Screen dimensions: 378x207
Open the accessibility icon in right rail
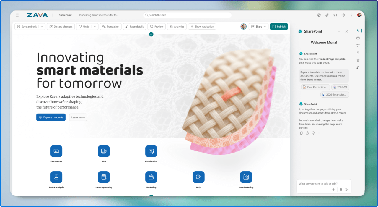coord(358,60)
